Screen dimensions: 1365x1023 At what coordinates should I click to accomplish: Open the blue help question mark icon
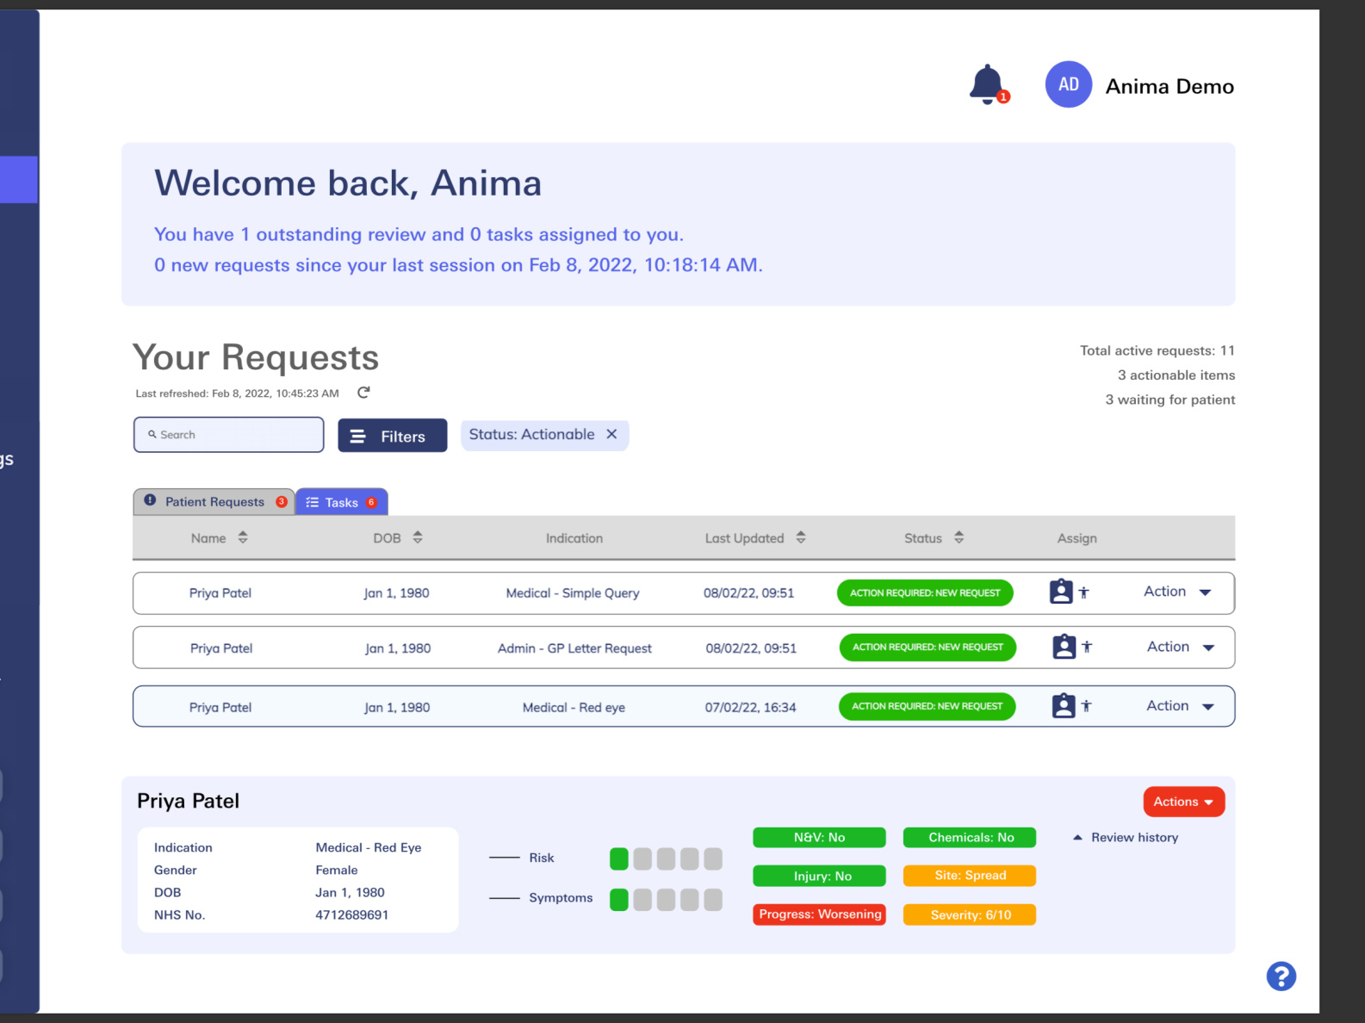(1281, 976)
